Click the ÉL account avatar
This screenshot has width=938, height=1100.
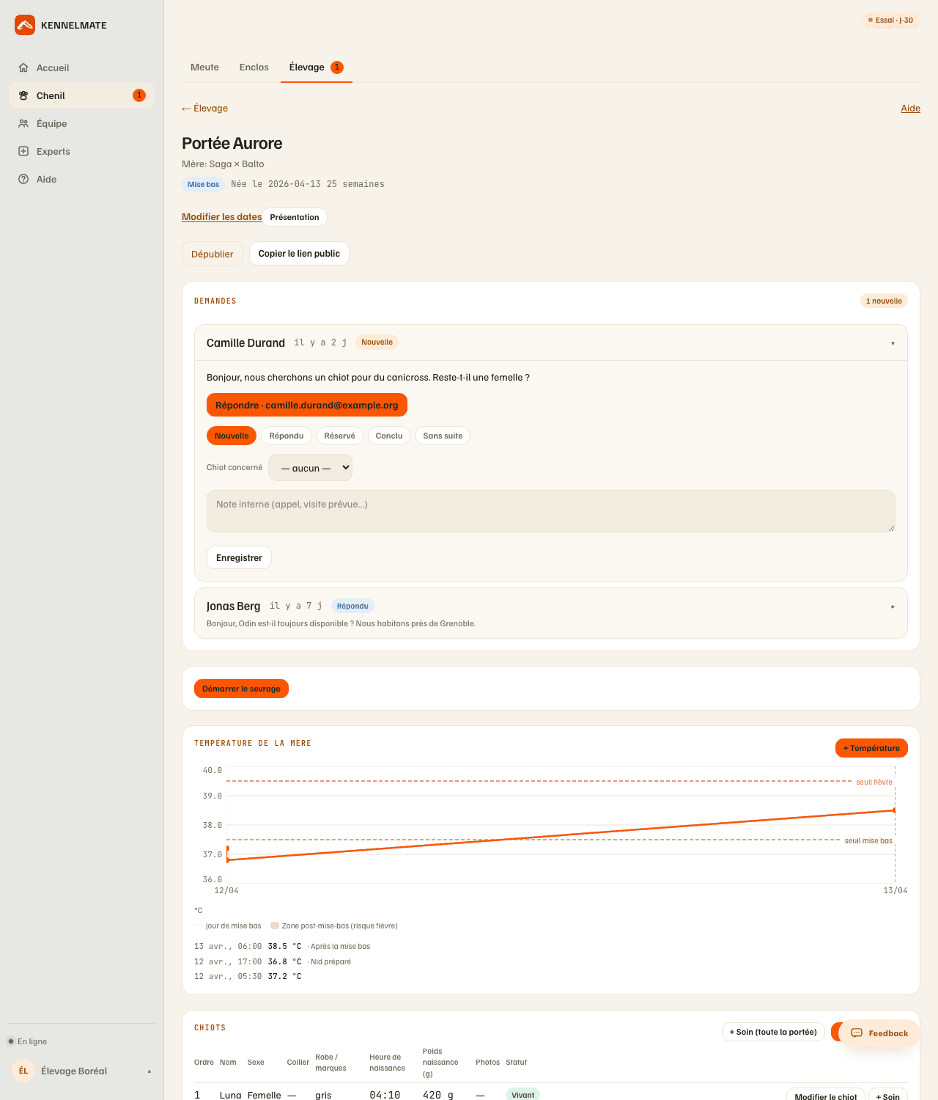pyautogui.click(x=23, y=1071)
